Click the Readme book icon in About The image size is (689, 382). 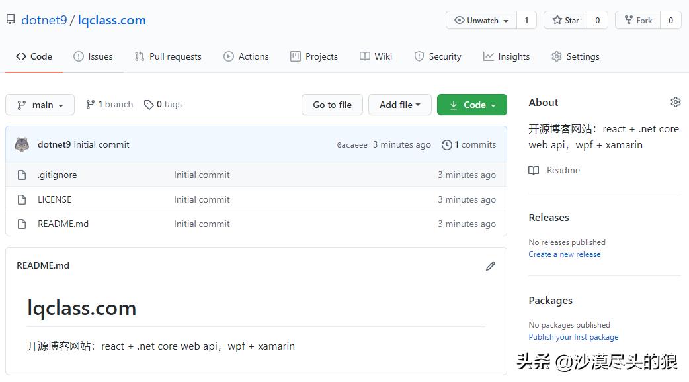[534, 171]
